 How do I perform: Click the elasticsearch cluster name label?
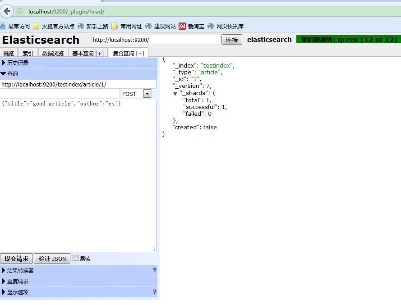(269, 40)
